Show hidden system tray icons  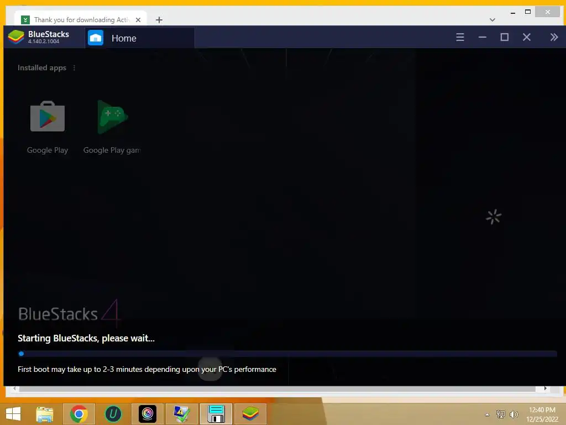(x=488, y=414)
